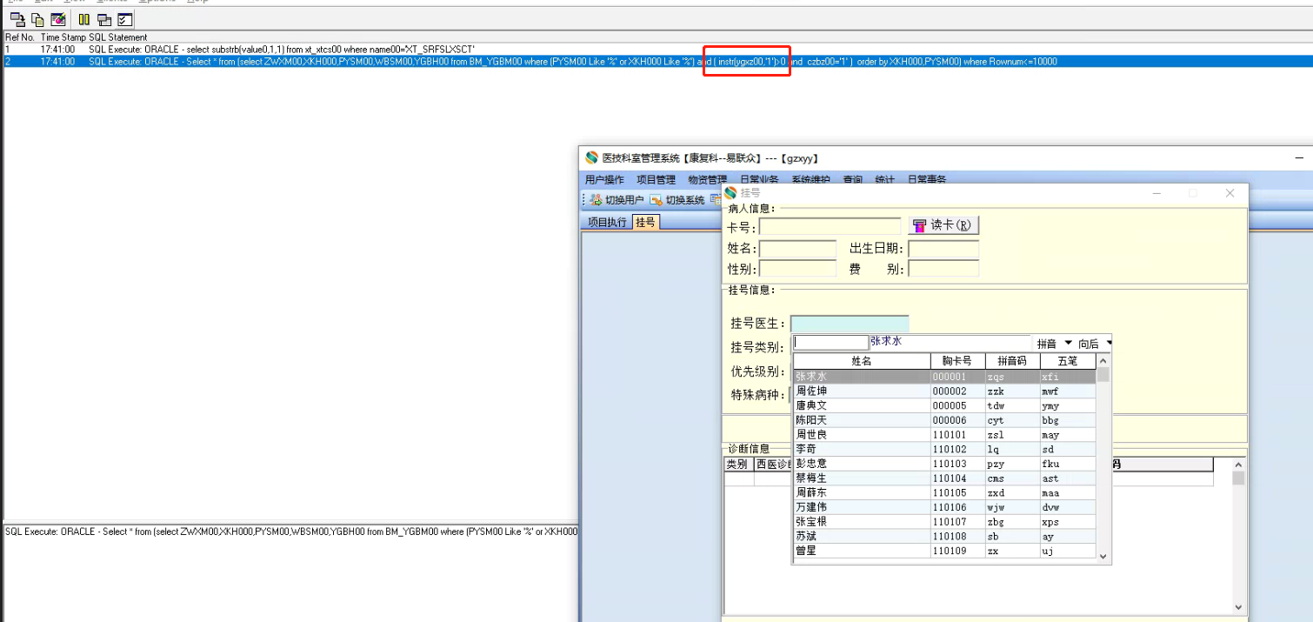
Task: Click the 读卡(R) button
Action: point(943,225)
